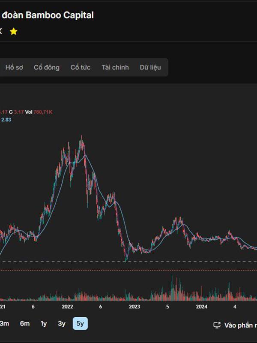This screenshot has width=257, height=343.
Task: Select the Tài chính tab
Action: pos(115,67)
